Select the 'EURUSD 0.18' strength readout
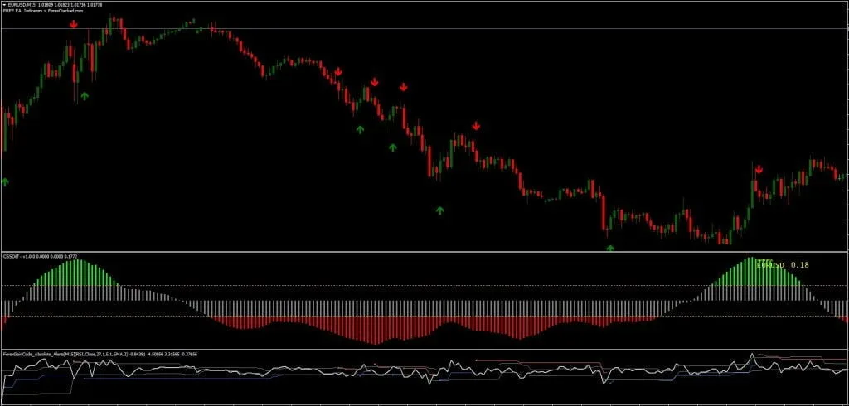The image size is (849, 406). (783, 264)
